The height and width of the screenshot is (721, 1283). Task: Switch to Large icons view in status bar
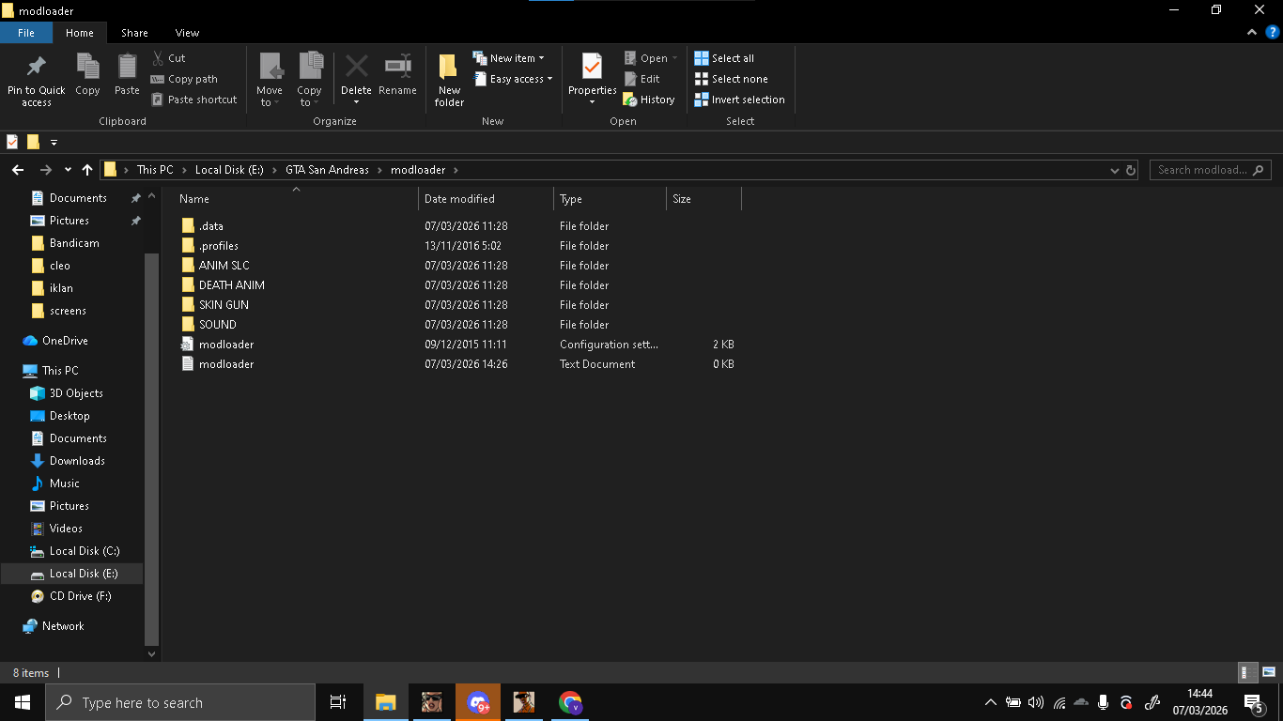click(x=1268, y=672)
